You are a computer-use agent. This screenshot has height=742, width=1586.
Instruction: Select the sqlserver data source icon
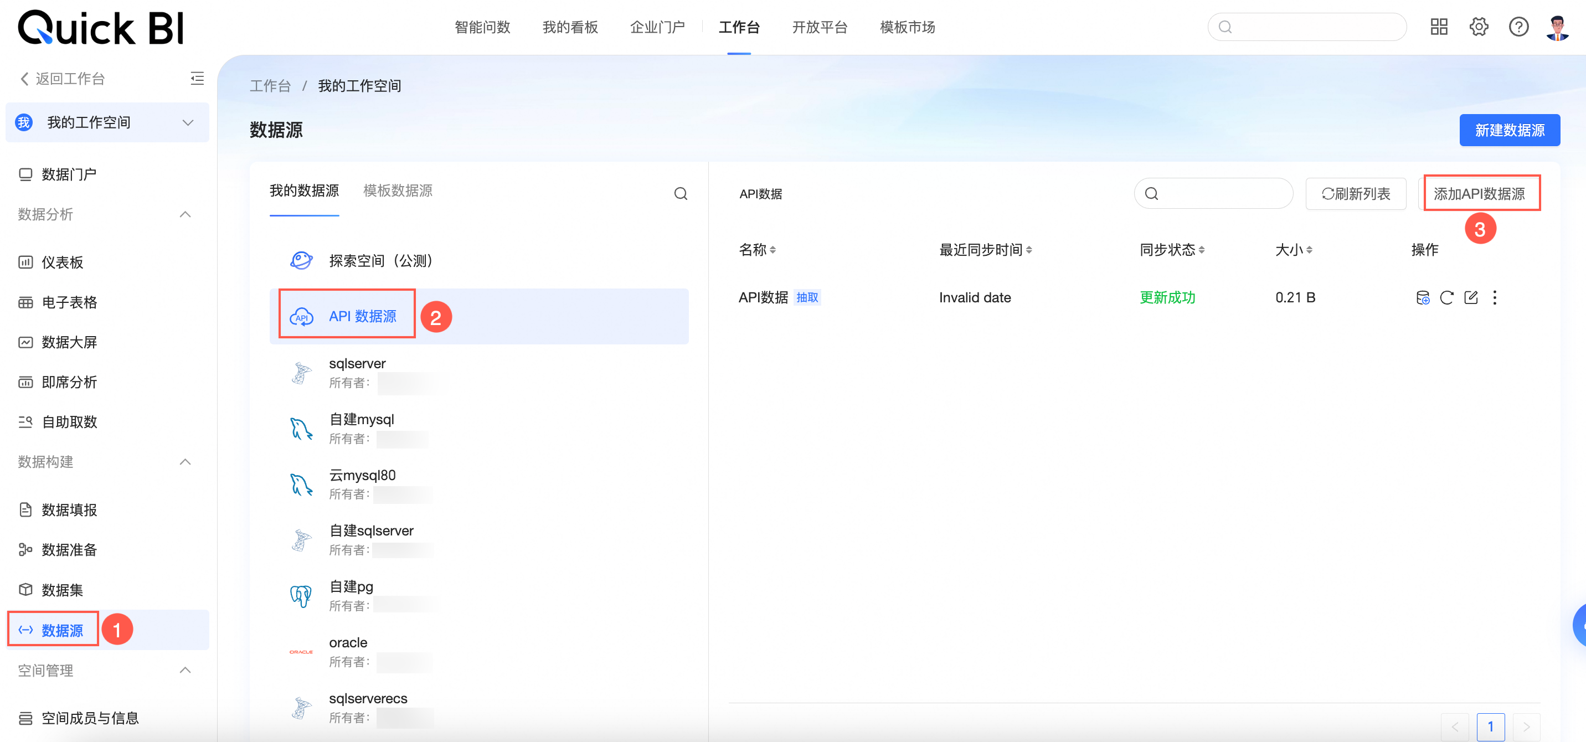click(301, 373)
